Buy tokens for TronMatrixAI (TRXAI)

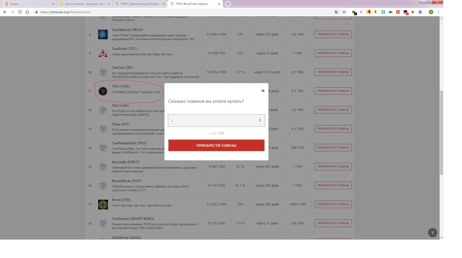333,35
